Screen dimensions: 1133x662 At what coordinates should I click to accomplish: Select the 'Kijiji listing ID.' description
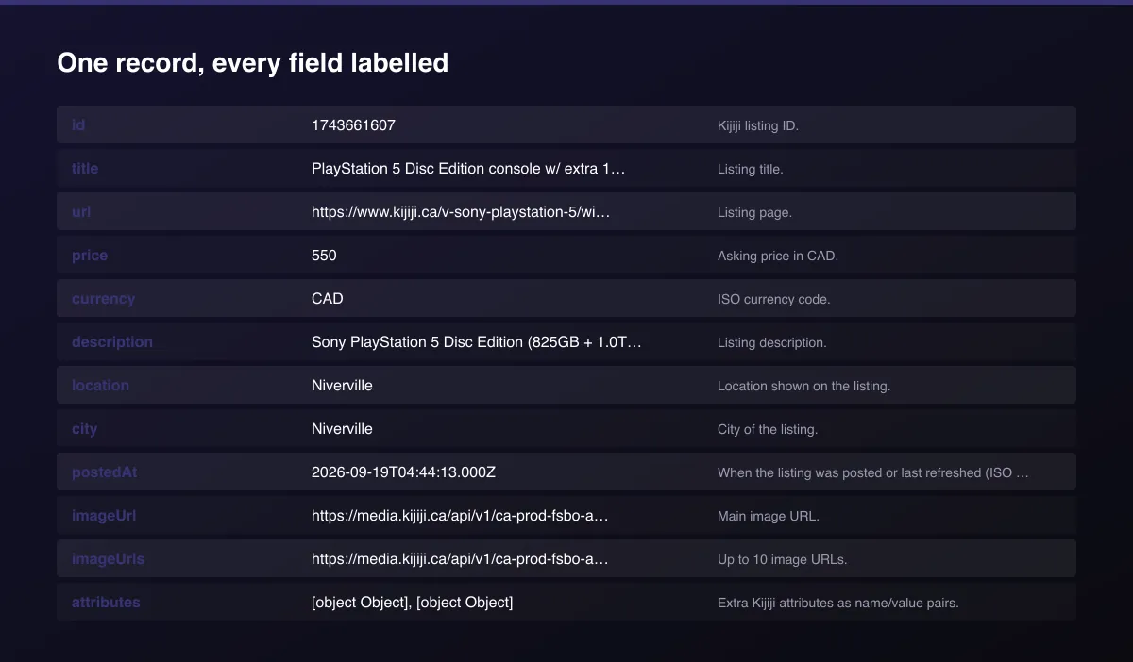point(758,125)
